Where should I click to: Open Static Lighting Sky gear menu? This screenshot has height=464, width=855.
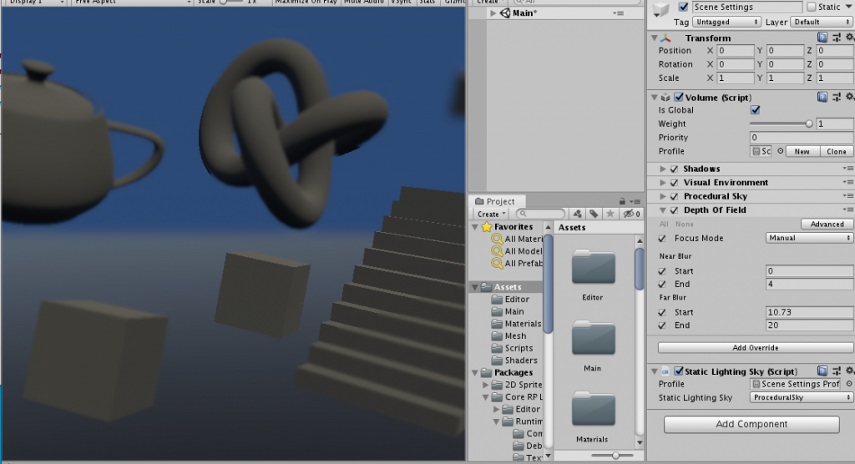(849, 371)
